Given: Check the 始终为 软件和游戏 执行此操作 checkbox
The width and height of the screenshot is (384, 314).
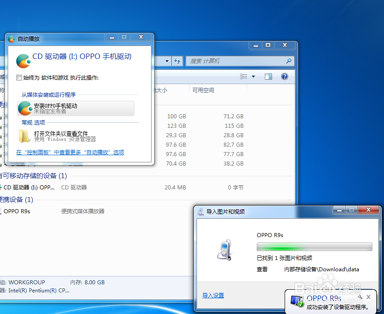Looking at the screenshot, I should coord(19,78).
